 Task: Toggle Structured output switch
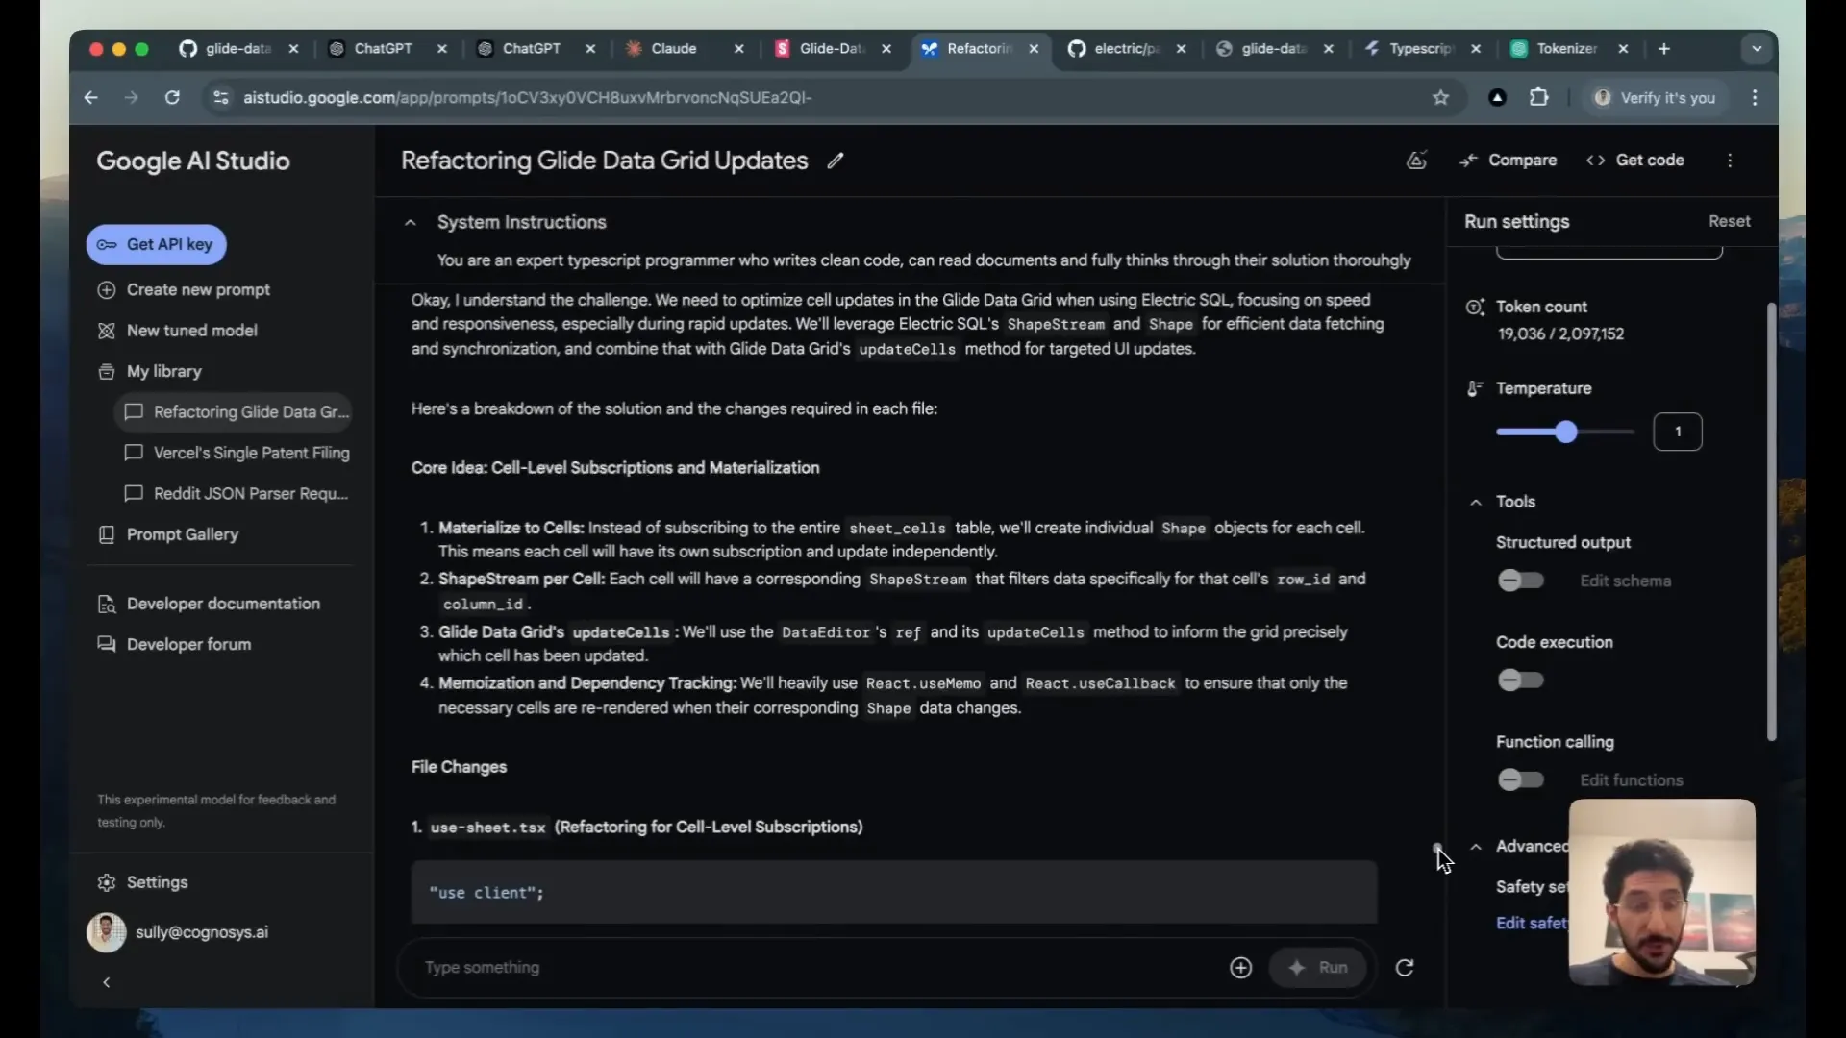tap(1521, 581)
